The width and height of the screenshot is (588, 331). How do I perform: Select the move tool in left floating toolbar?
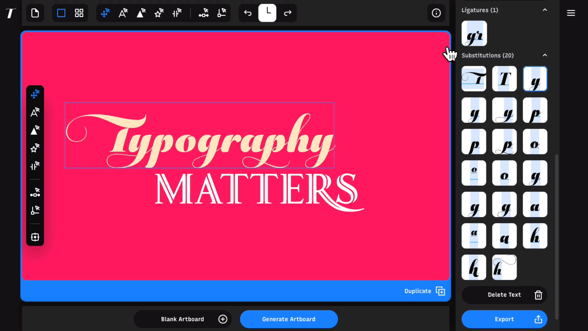pyautogui.click(x=35, y=94)
